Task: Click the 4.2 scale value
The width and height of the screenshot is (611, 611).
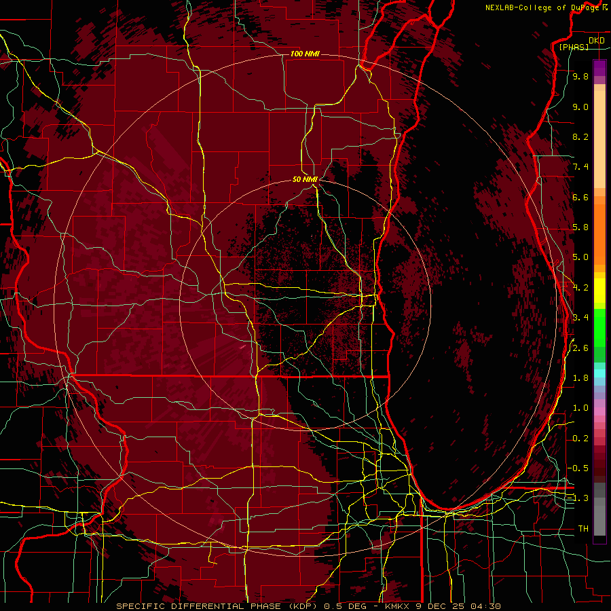Action: point(580,288)
